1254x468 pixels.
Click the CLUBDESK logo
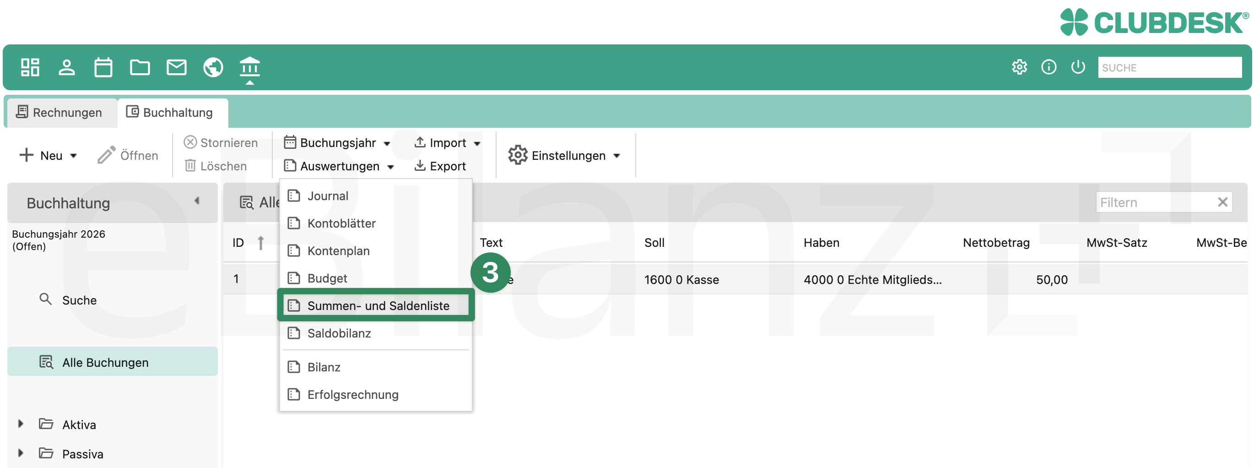[x=1154, y=22]
